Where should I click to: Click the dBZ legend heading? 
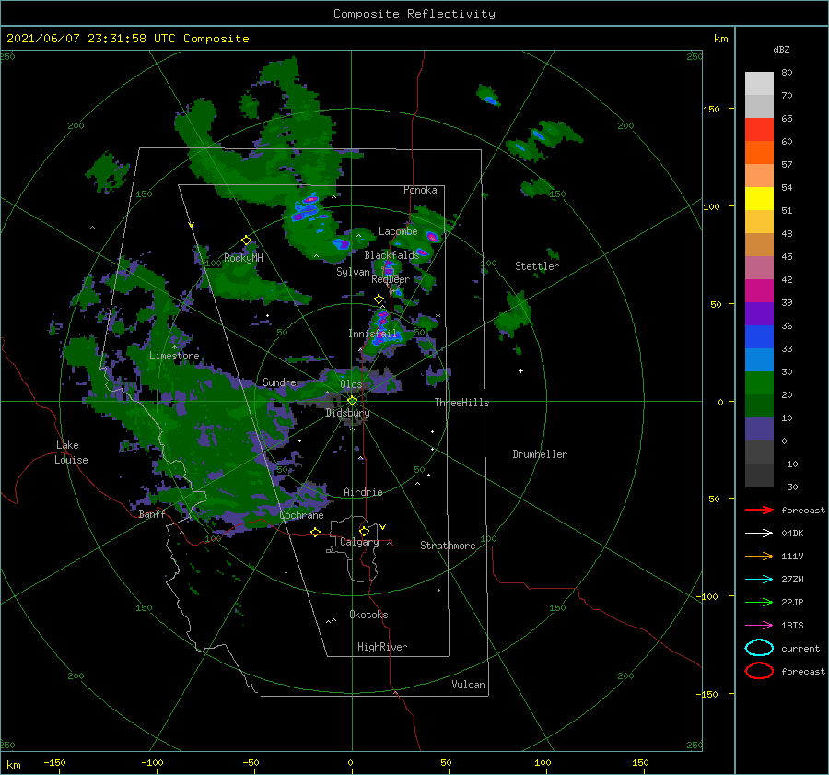pyautogui.click(x=781, y=49)
